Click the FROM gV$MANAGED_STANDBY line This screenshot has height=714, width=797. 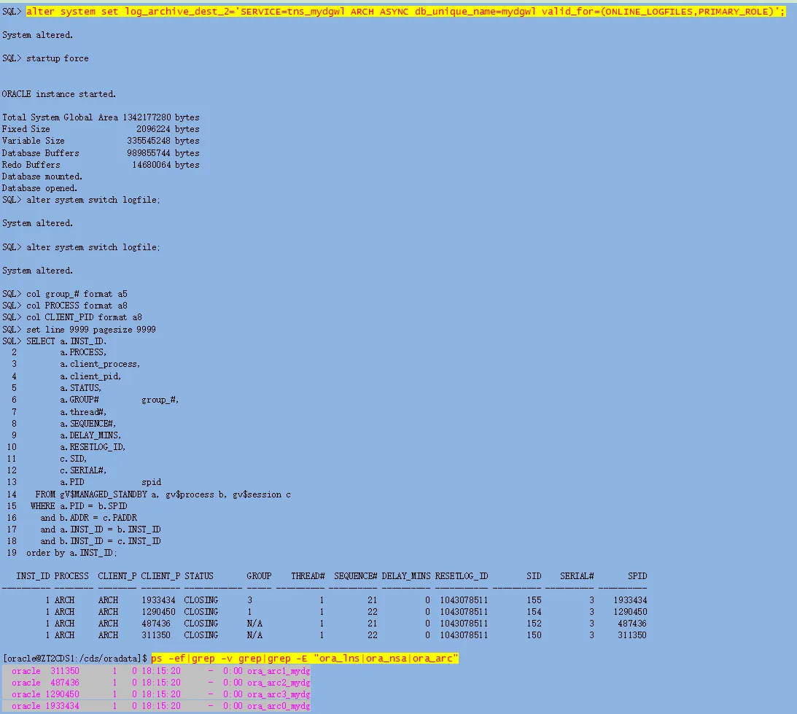point(163,494)
